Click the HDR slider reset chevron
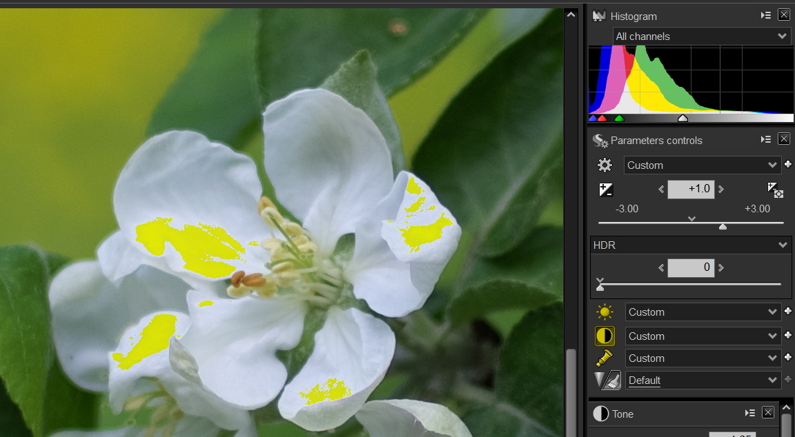The width and height of the screenshot is (795, 437). (600, 280)
